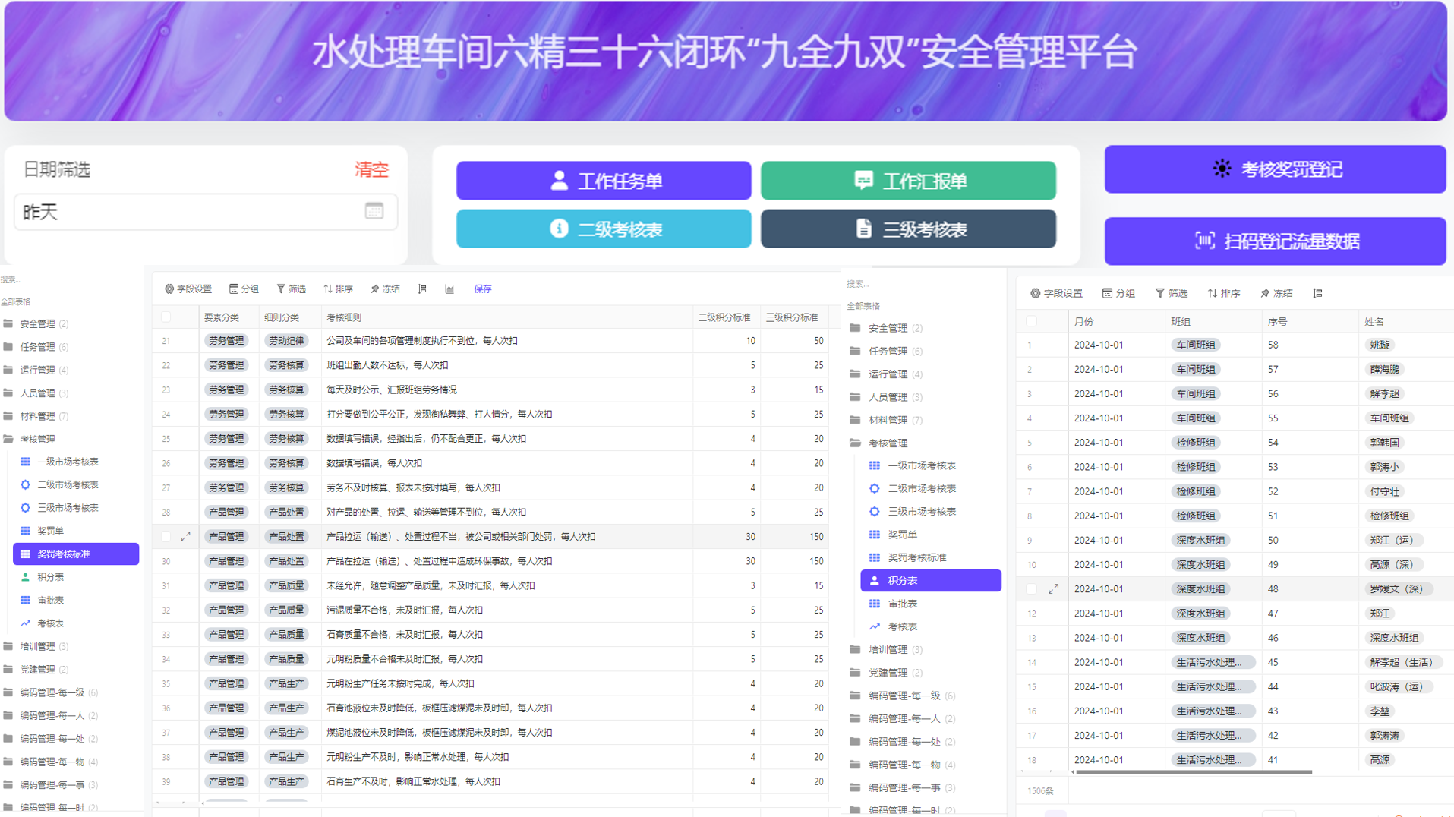Screen dimensions: 1454x817
Task: Toggle select-all checkbox in left table header
Action: pyautogui.click(x=166, y=317)
